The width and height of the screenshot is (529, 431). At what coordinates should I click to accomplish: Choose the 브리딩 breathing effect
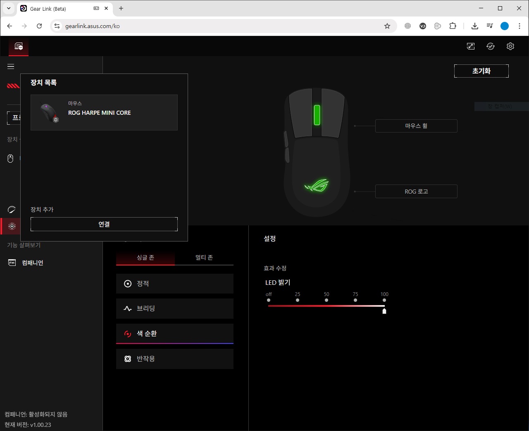(x=175, y=308)
